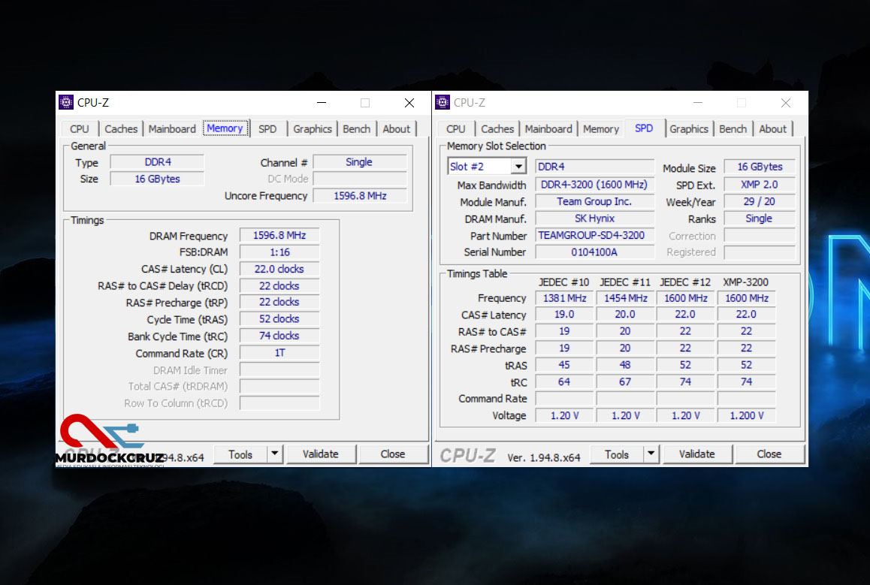Image resolution: width=870 pixels, height=585 pixels.
Task: Switch to SPD tab in left CPU-Z window
Action: point(267,128)
